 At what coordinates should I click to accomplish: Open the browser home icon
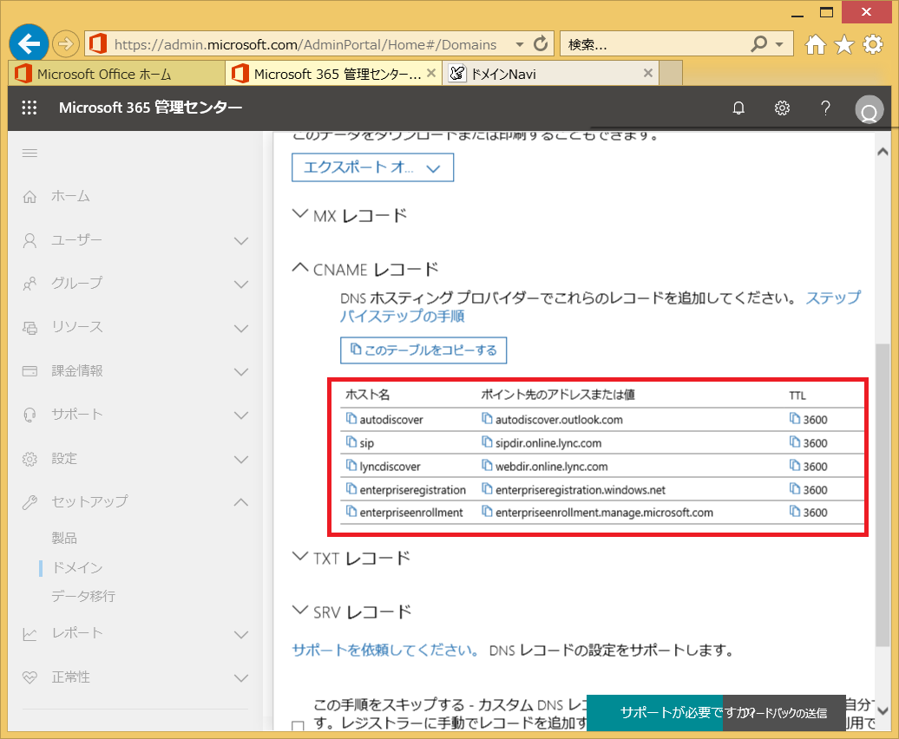tap(816, 44)
